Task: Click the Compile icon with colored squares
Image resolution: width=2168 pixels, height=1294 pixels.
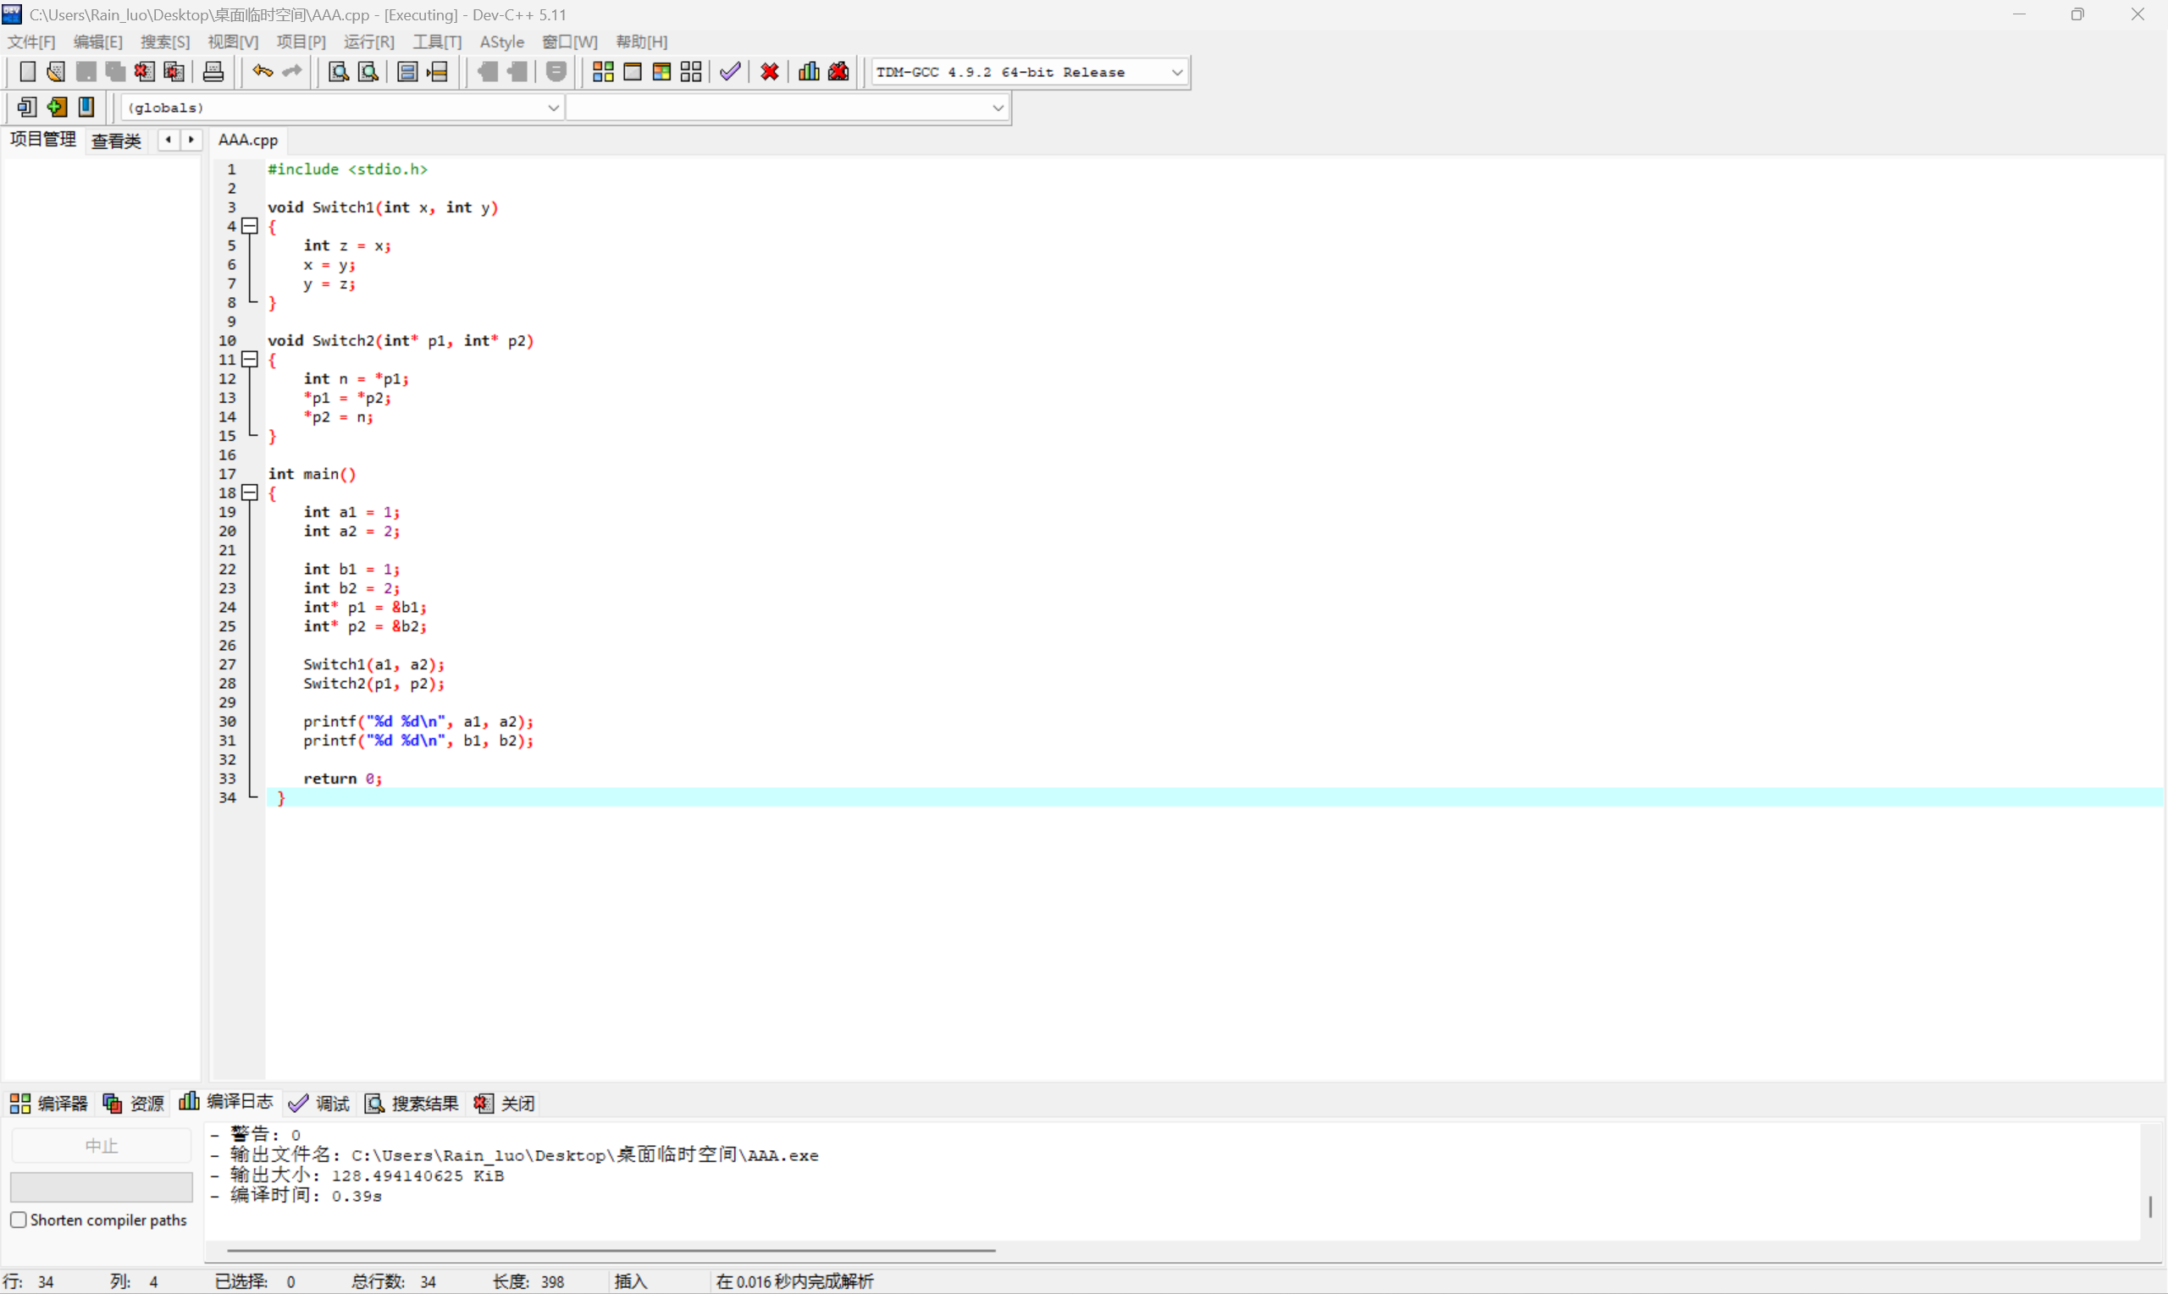Action: (603, 71)
